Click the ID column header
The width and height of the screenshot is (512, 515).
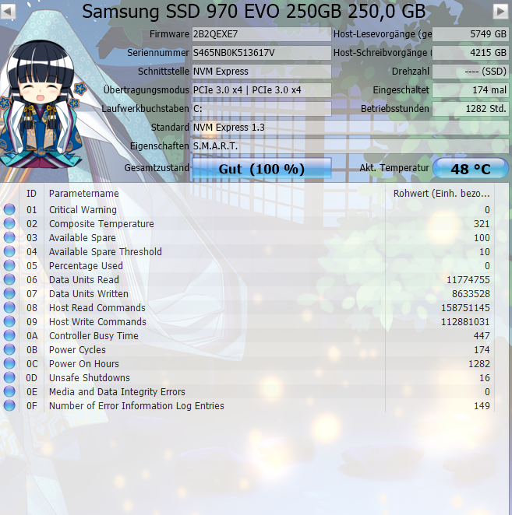pos(32,194)
